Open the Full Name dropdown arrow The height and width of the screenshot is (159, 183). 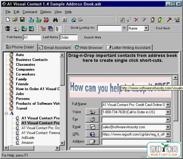click(168, 105)
